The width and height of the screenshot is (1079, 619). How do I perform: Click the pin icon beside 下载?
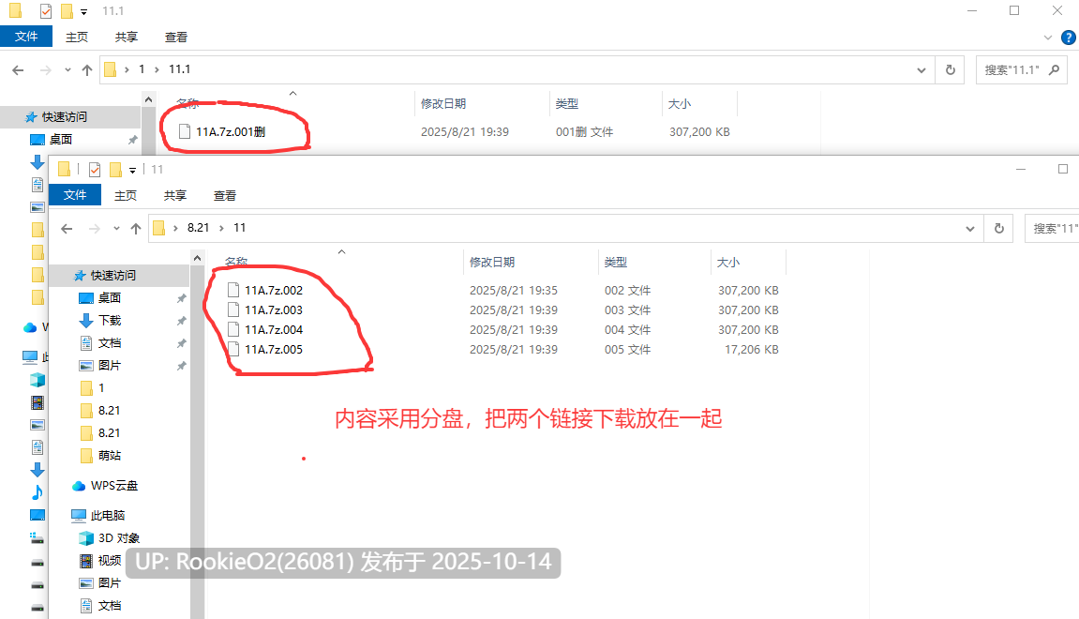181,321
